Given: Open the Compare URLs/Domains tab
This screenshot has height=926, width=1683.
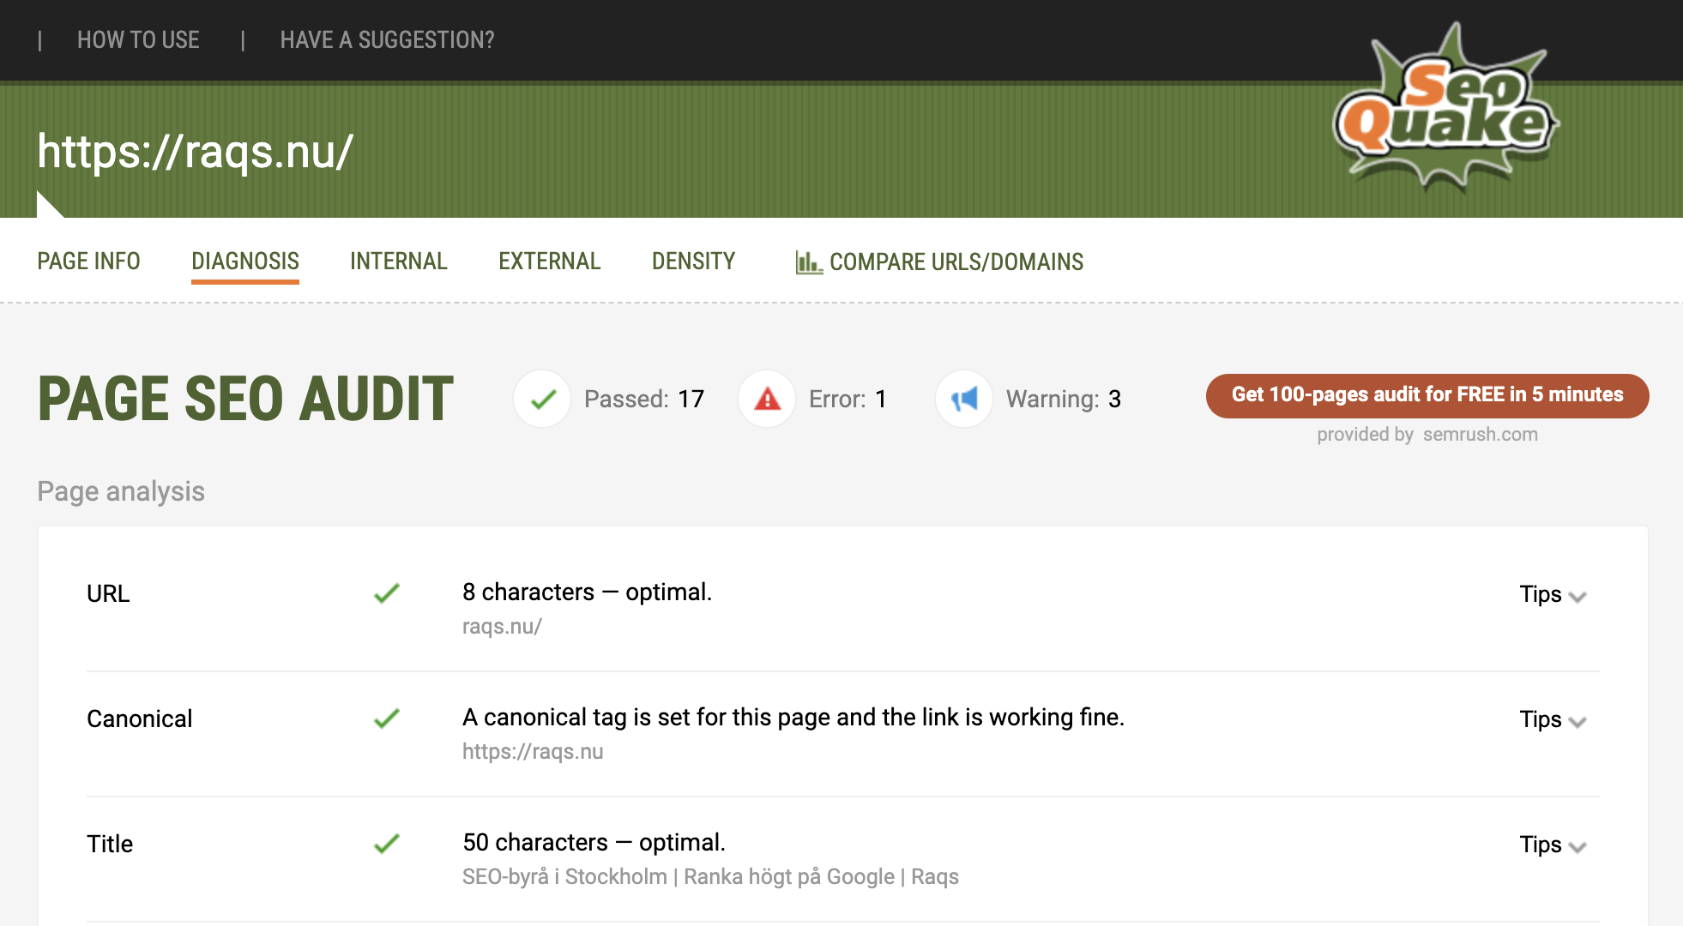Looking at the screenshot, I should 956,262.
